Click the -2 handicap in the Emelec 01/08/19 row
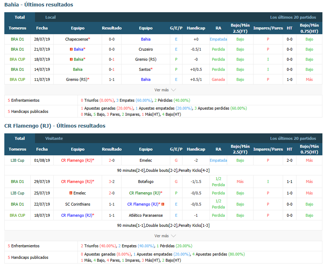 tap(196, 160)
